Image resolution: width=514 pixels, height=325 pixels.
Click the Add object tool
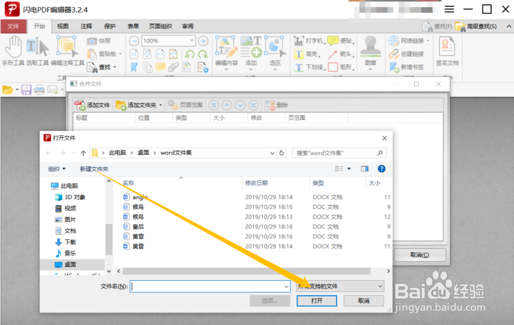[x=251, y=52]
